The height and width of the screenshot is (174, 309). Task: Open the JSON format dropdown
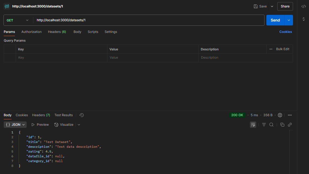point(15,125)
